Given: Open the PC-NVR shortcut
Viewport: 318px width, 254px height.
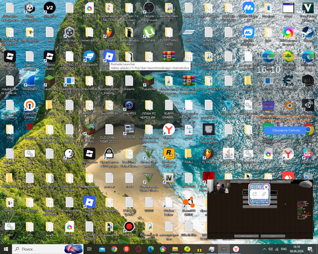Looking at the screenshot, I should tap(129, 130).
